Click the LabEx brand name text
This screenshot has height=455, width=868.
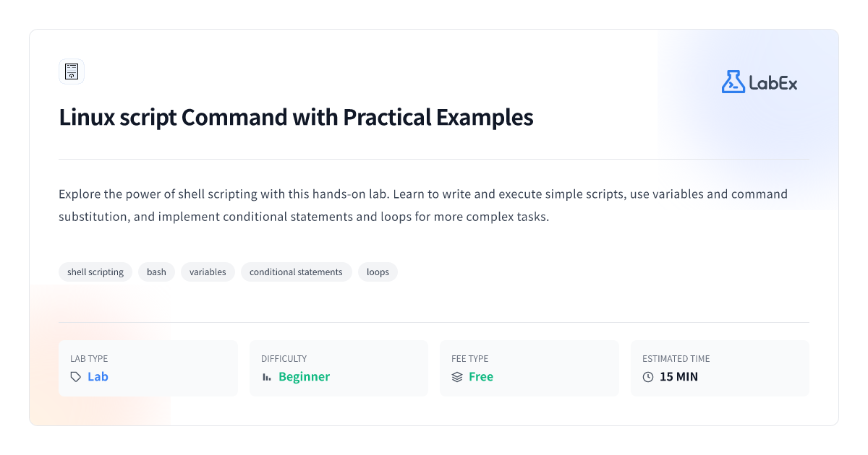coord(773,83)
